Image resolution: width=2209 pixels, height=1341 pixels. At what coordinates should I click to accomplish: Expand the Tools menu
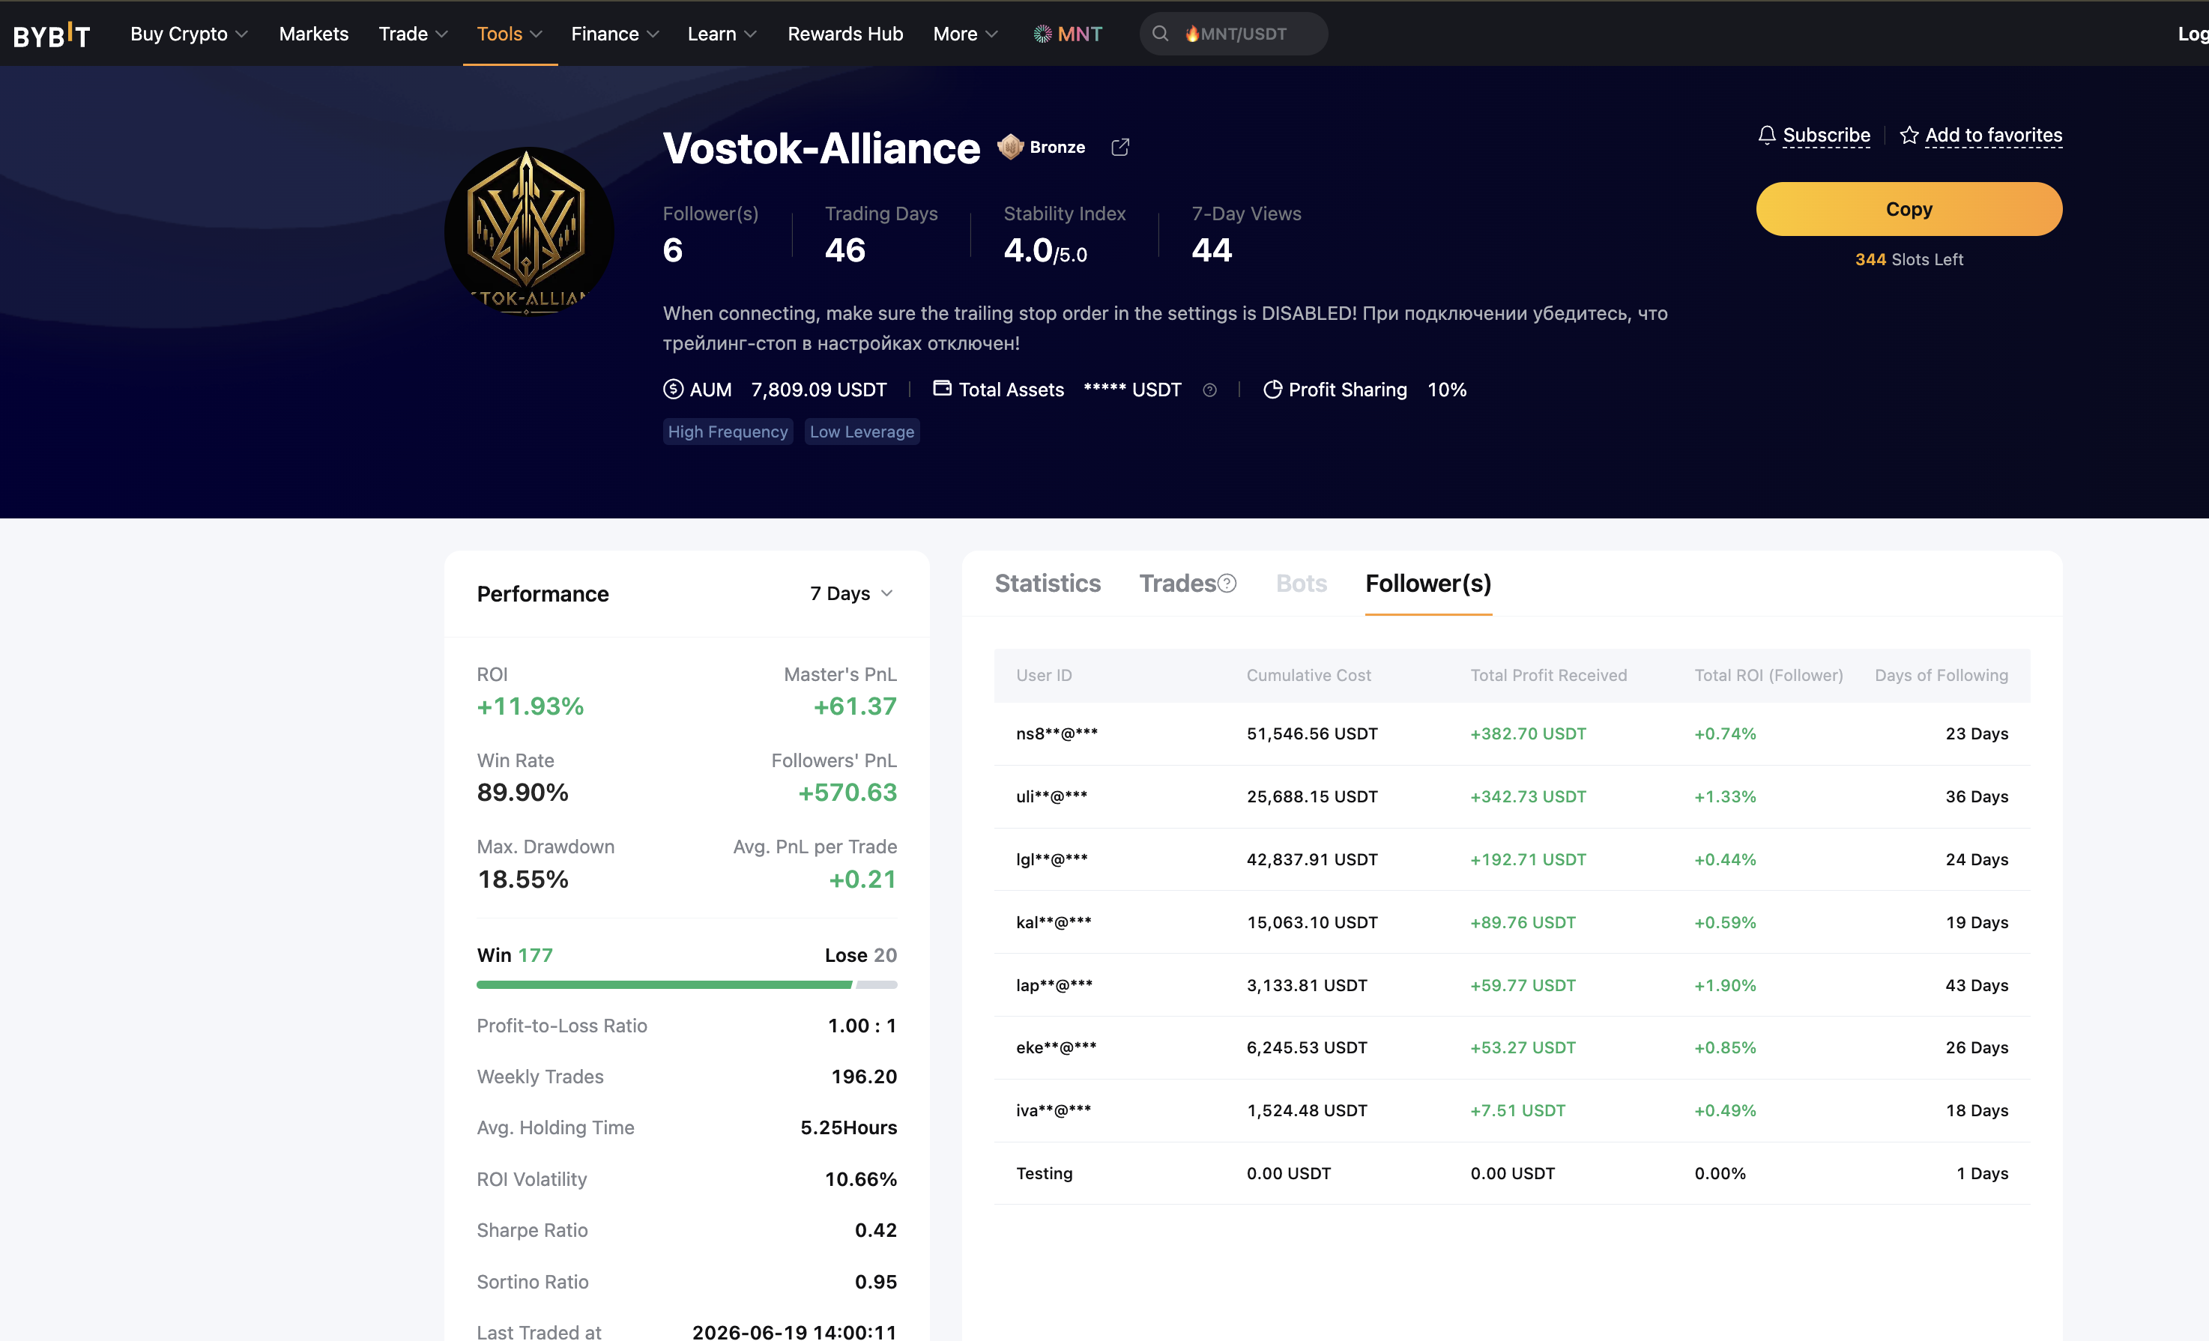[510, 34]
